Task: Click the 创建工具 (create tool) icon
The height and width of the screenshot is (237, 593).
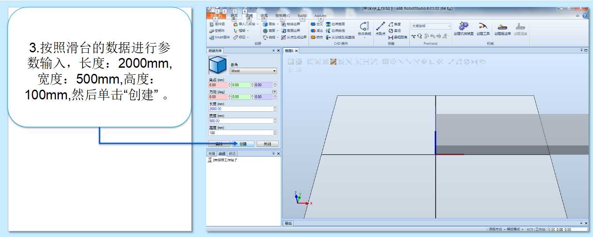Action: [x=483, y=26]
